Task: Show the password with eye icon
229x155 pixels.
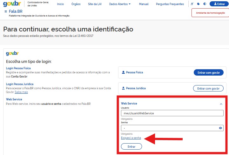Action: pos(220,128)
